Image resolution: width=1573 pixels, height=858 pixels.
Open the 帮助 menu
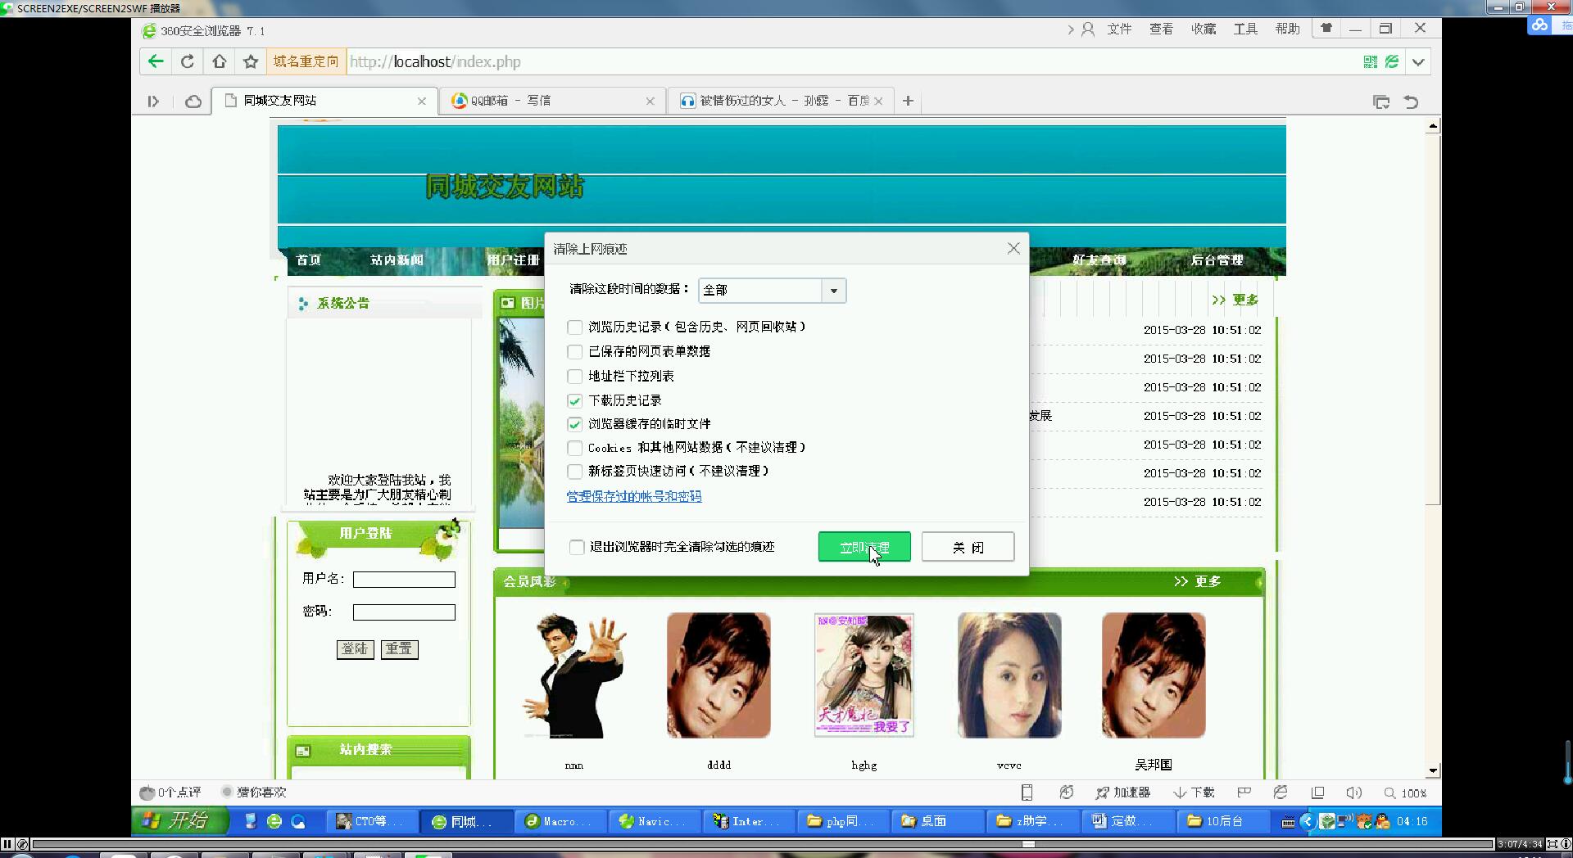[x=1287, y=29]
